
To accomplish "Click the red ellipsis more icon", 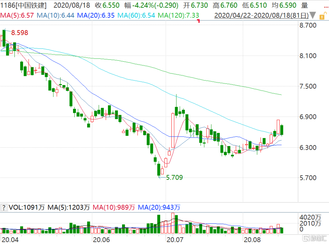I will click(x=326, y=7).
